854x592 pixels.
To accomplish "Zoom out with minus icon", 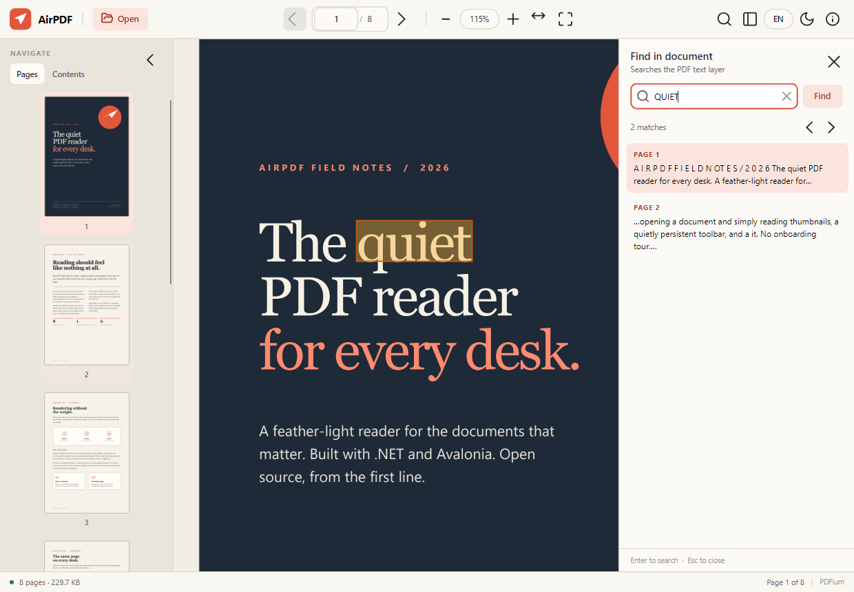I will click(x=446, y=19).
